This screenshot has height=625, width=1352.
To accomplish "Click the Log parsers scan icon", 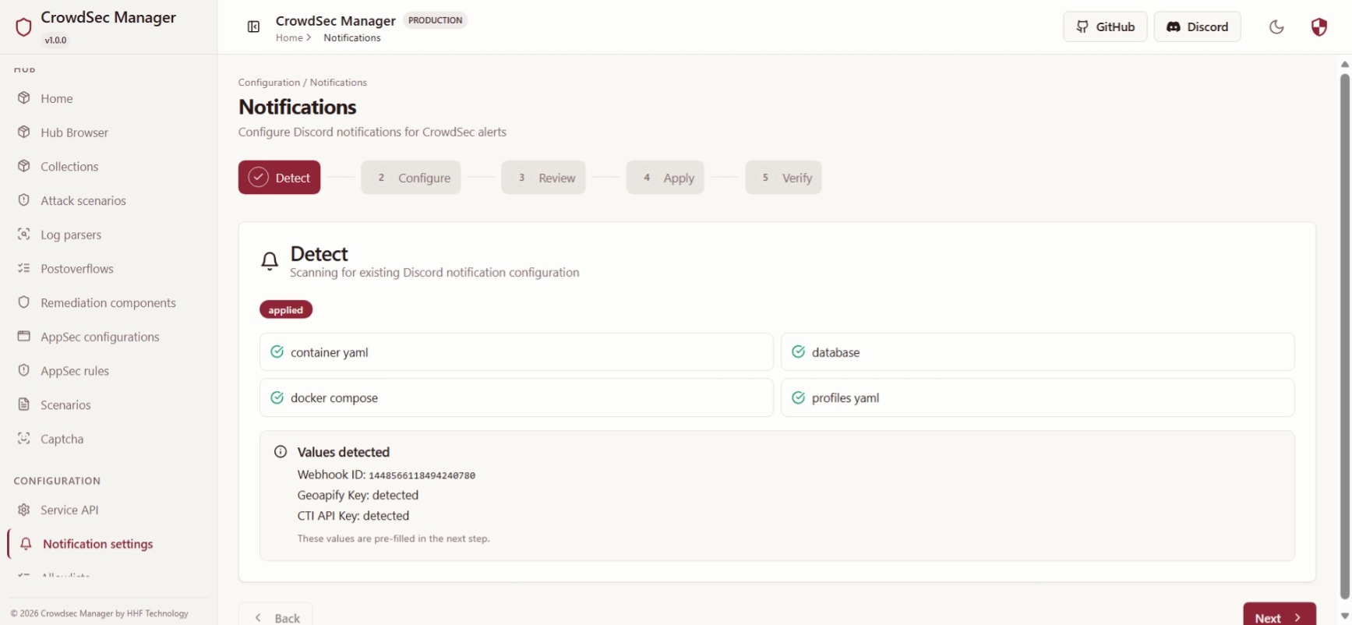I will [24, 235].
